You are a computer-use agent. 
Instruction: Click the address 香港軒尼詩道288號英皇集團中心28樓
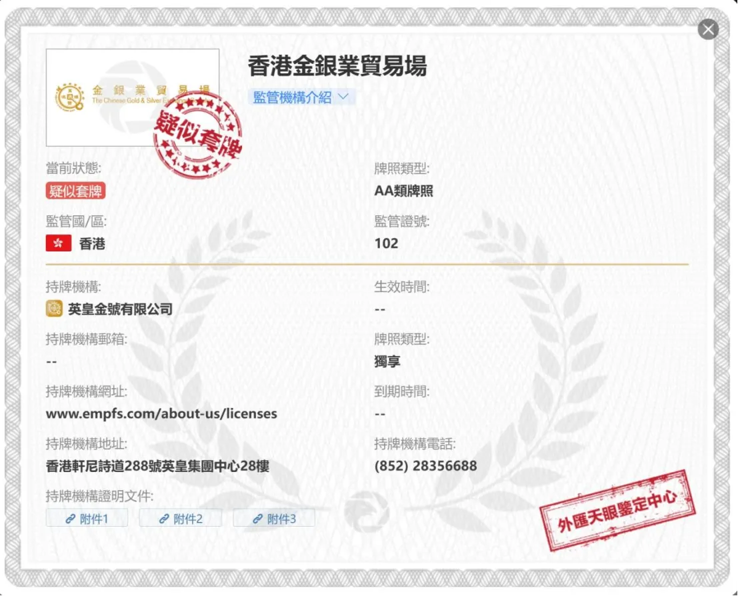158,466
